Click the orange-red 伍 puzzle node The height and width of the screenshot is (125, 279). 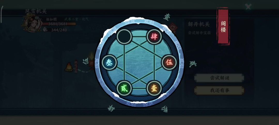[169, 62]
